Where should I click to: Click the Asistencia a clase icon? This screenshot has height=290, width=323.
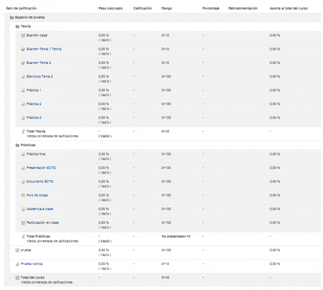point(23,209)
